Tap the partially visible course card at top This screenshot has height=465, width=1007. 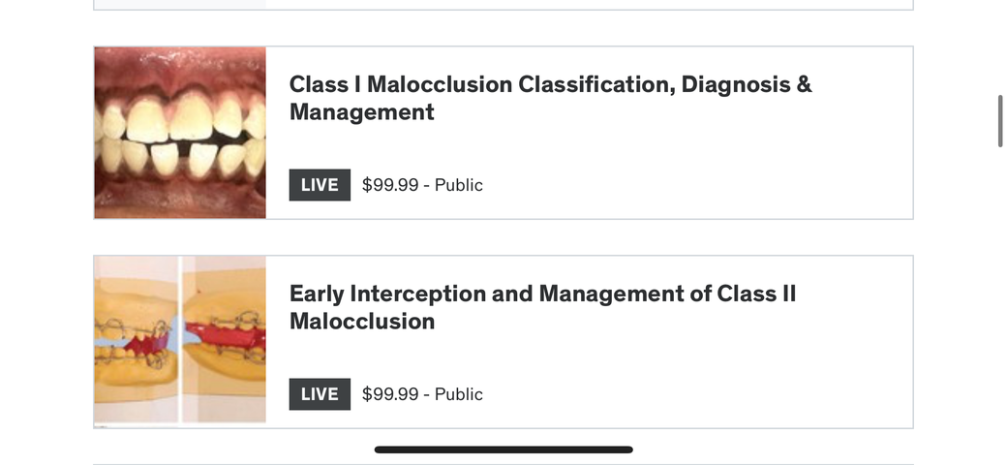pos(503,5)
